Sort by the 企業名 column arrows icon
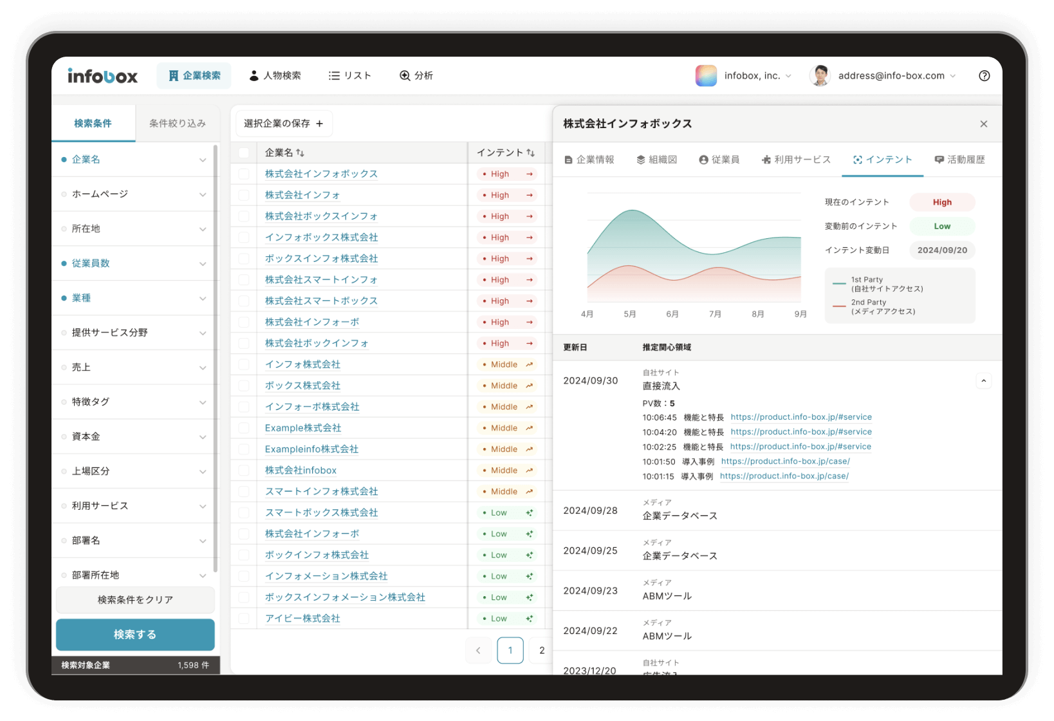The width and height of the screenshot is (1054, 721). (x=300, y=153)
